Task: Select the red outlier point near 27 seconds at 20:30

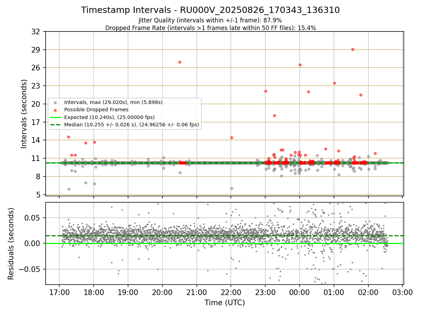Action: pos(180,62)
